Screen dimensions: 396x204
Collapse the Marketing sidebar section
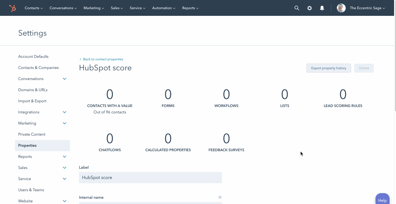tap(64, 123)
